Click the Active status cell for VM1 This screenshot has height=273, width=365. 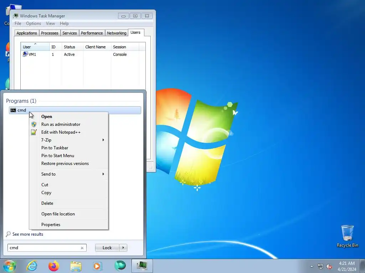click(70, 54)
